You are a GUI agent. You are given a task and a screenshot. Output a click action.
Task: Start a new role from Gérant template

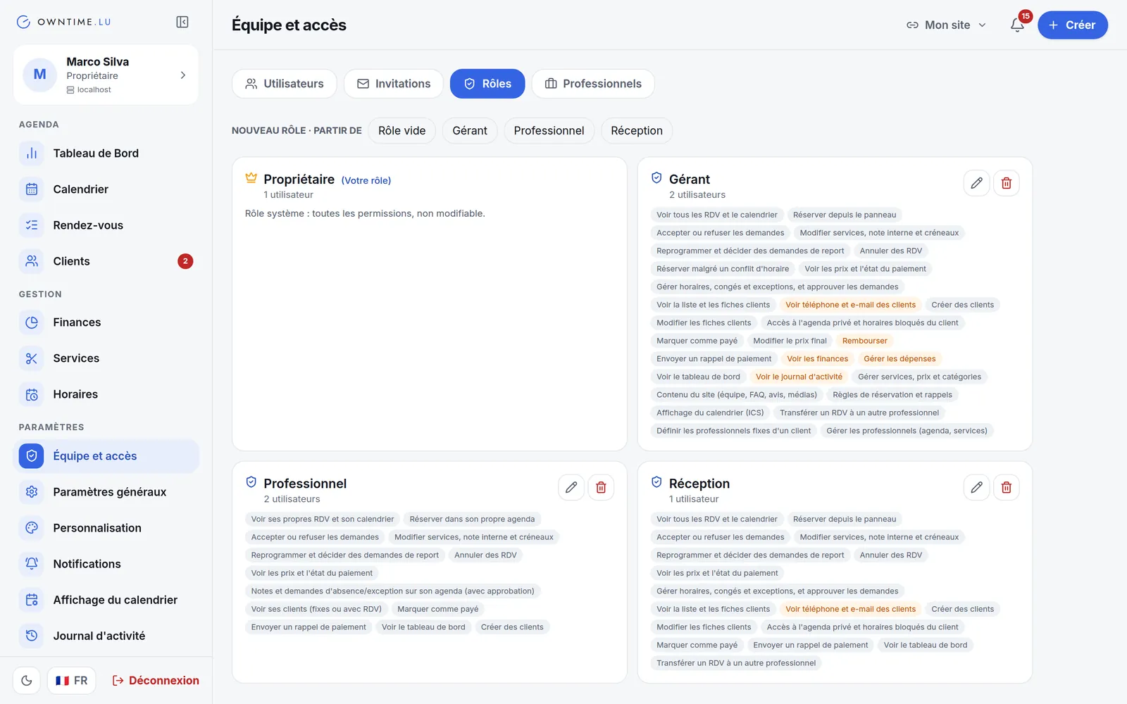tap(470, 131)
